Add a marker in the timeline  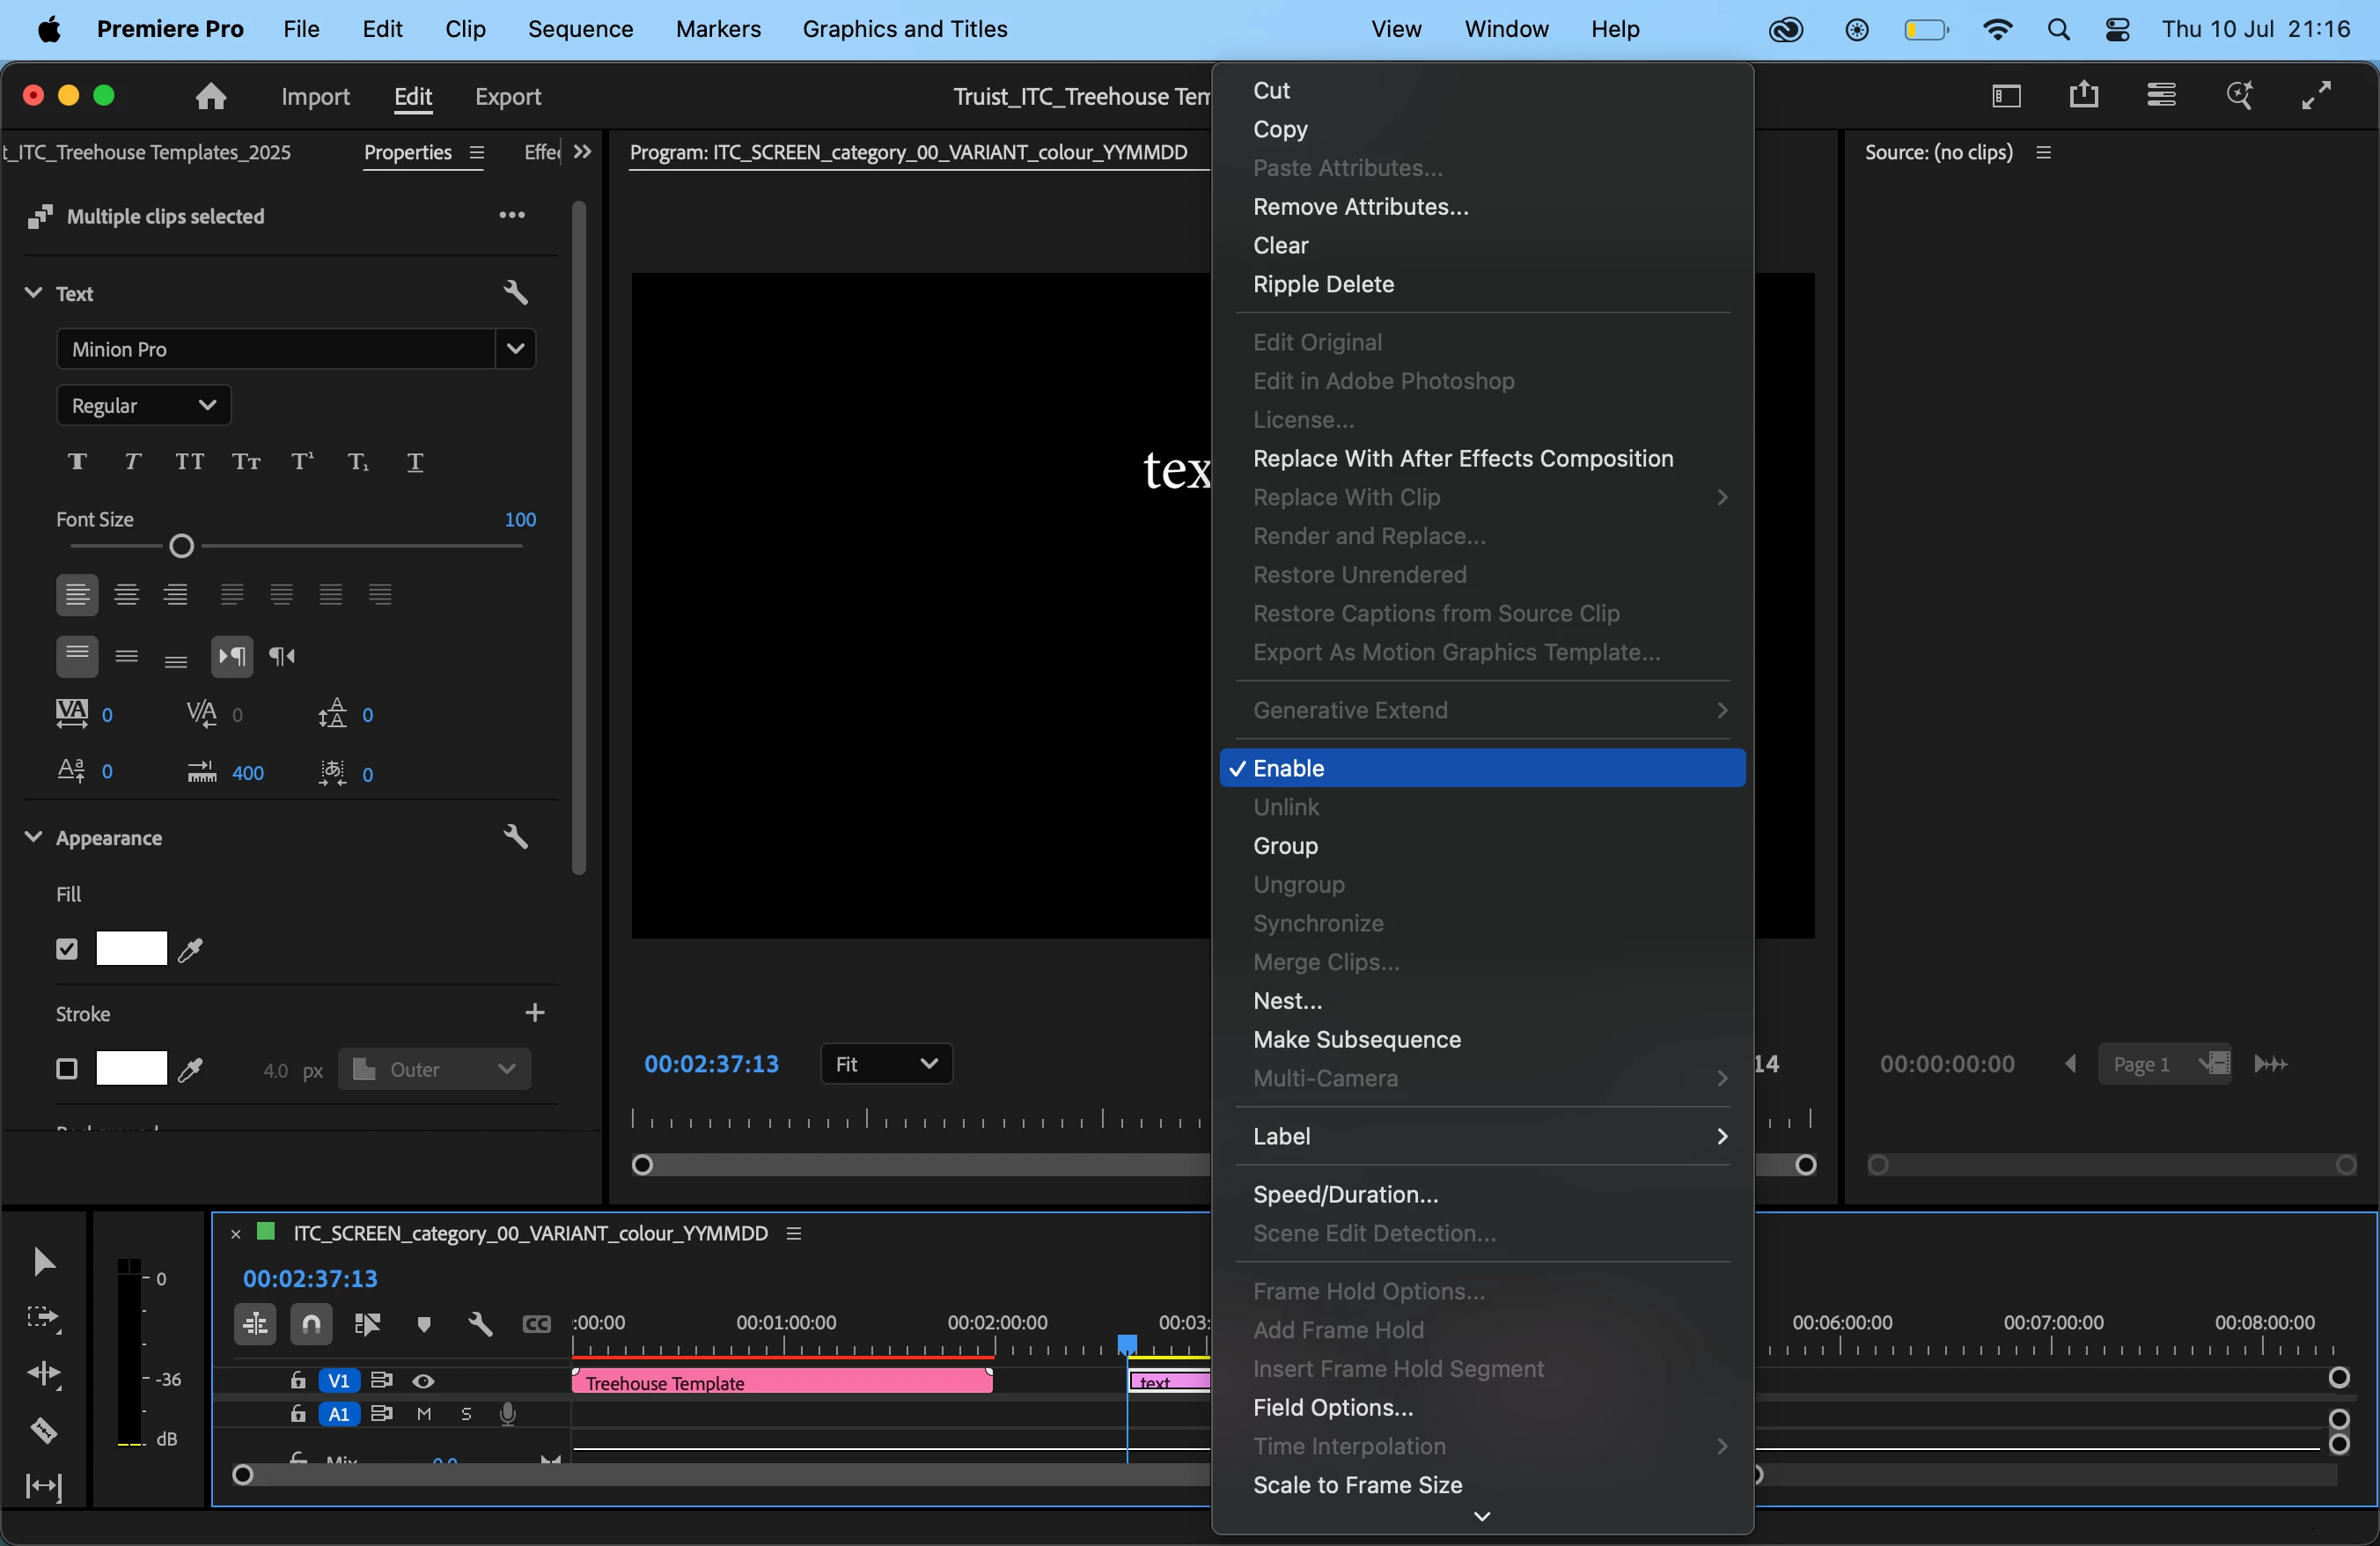(424, 1324)
